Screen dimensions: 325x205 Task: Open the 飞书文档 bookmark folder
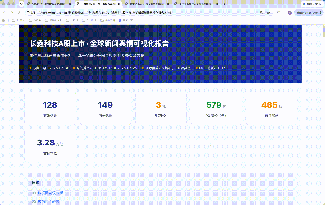pos(89,20)
